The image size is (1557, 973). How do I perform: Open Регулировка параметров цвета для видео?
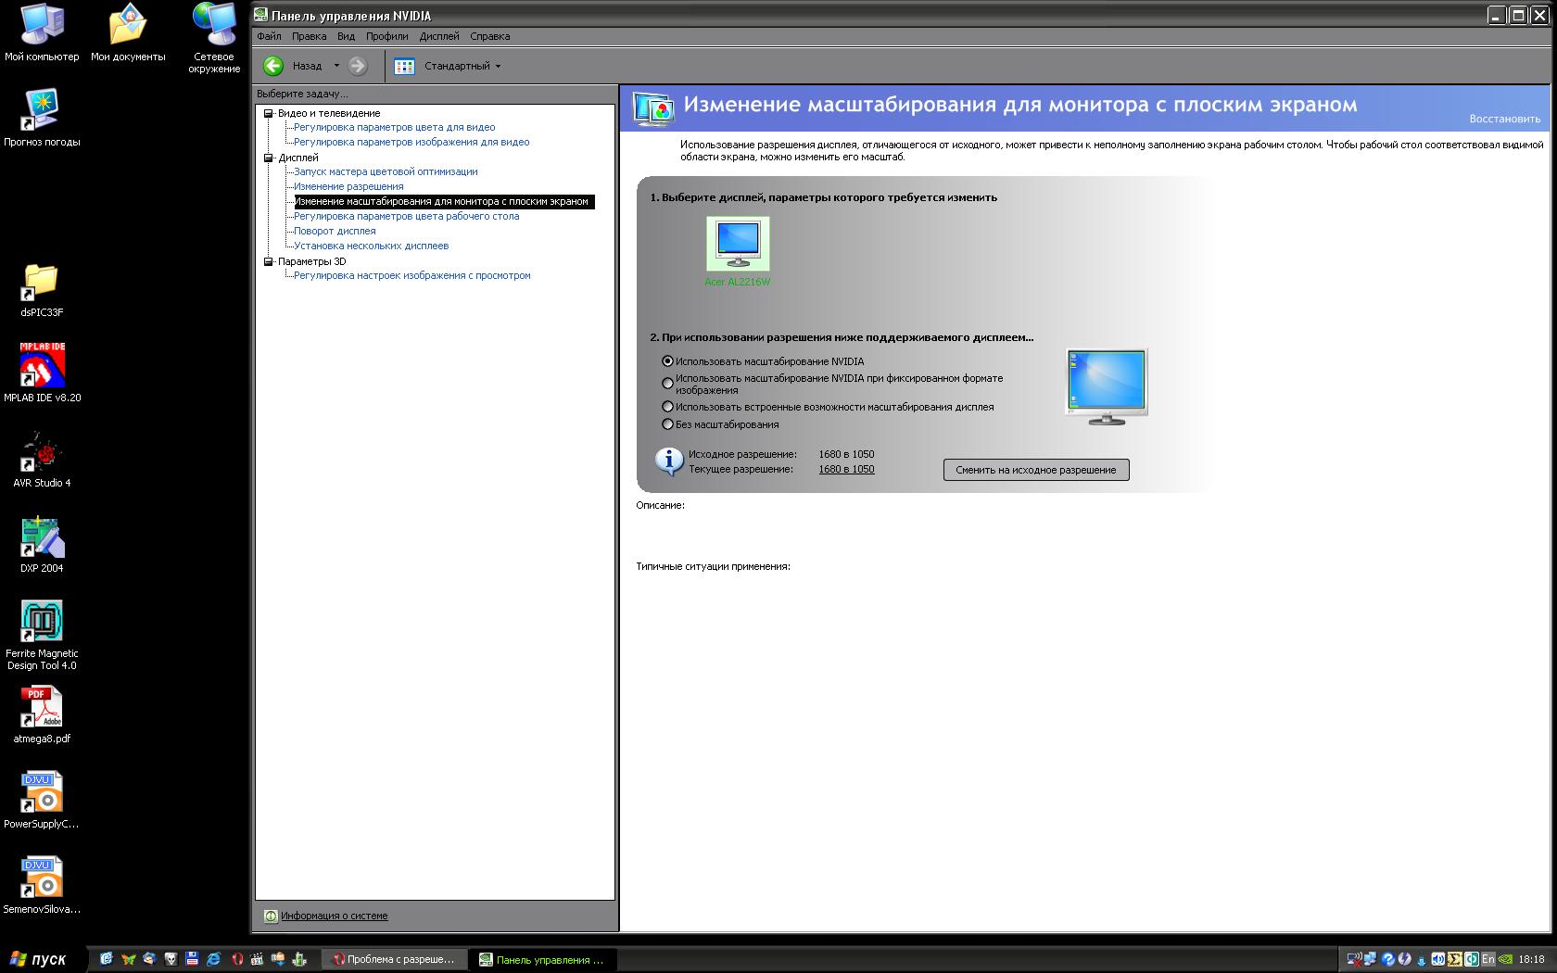[394, 127]
